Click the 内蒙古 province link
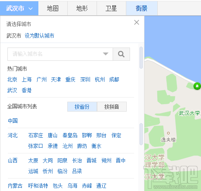The width and height of the screenshot is (201, 191). click(15, 186)
